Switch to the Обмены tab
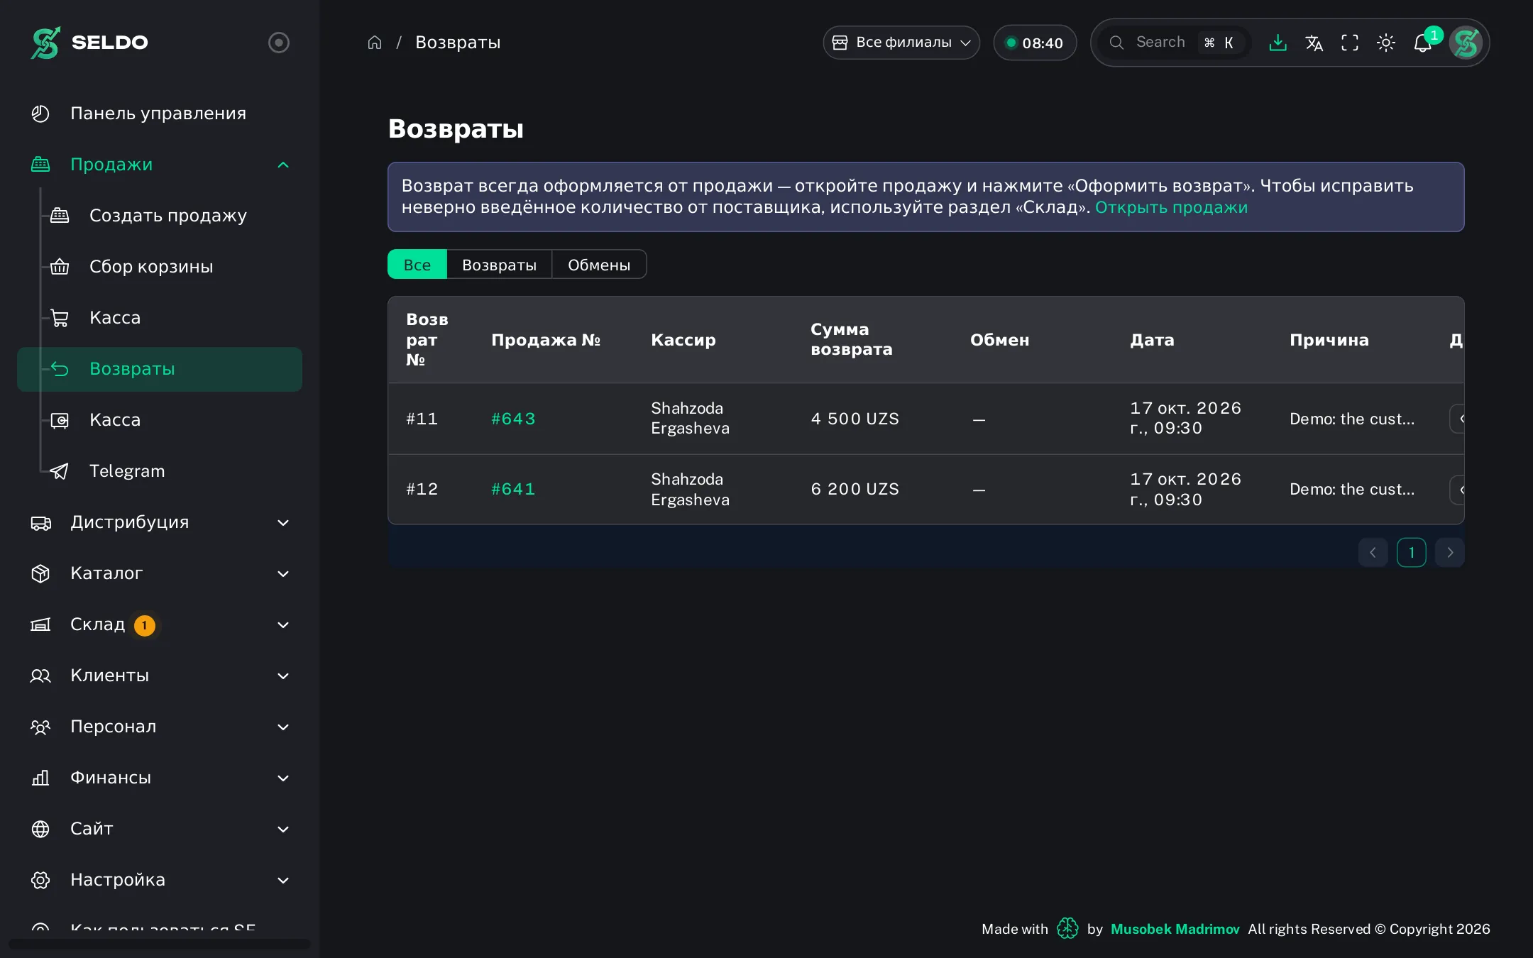Viewport: 1533px width, 958px height. click(599, 264)
